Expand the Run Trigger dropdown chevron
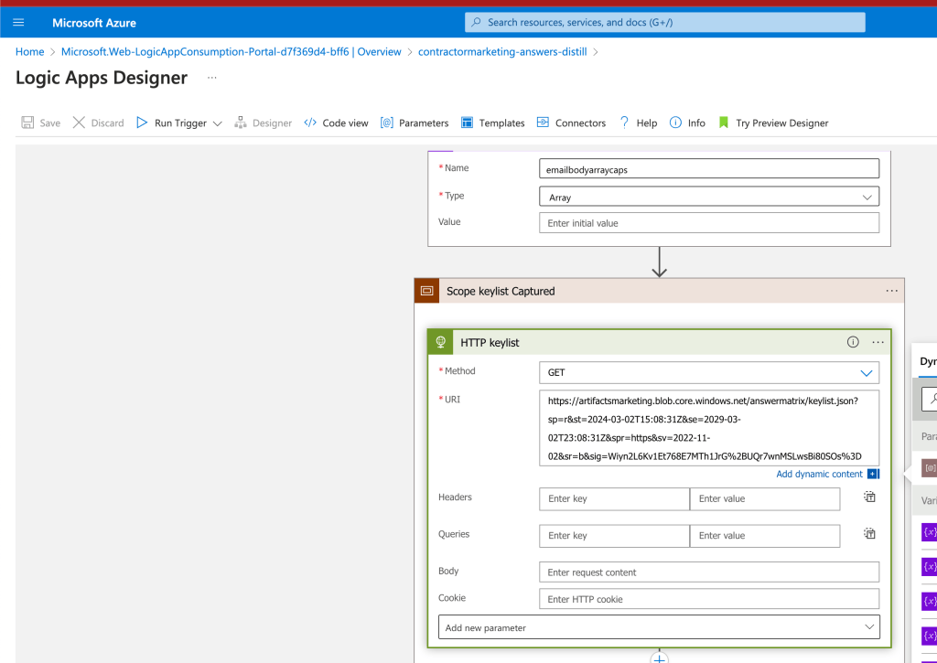Screen dimensions: 937x663 (x=218, y=123)
